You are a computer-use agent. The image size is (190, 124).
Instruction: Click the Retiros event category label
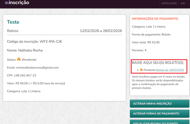[x=12, y=31]
